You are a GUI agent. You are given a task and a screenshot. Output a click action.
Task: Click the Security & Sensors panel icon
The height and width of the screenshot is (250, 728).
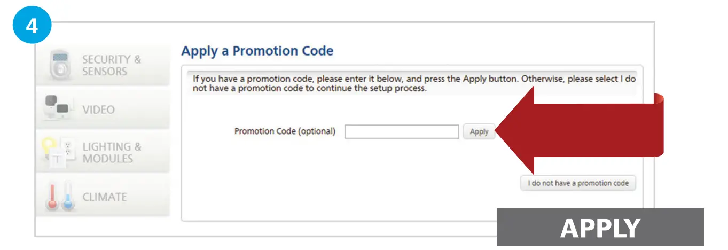pyautogui.click(x=60, y=66)
